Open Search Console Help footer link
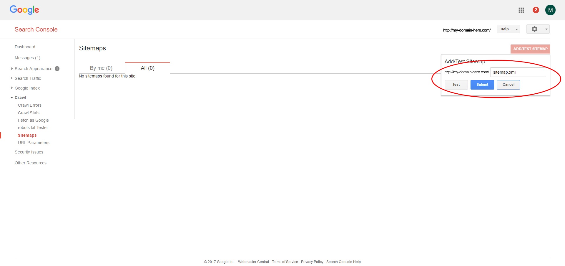This screenshot has height=266, width=565. pyautogui.click(x=343, y=262)
